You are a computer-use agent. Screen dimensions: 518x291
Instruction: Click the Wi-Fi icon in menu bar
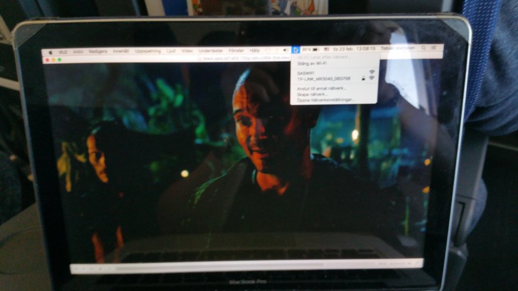[x=295, y=49]
